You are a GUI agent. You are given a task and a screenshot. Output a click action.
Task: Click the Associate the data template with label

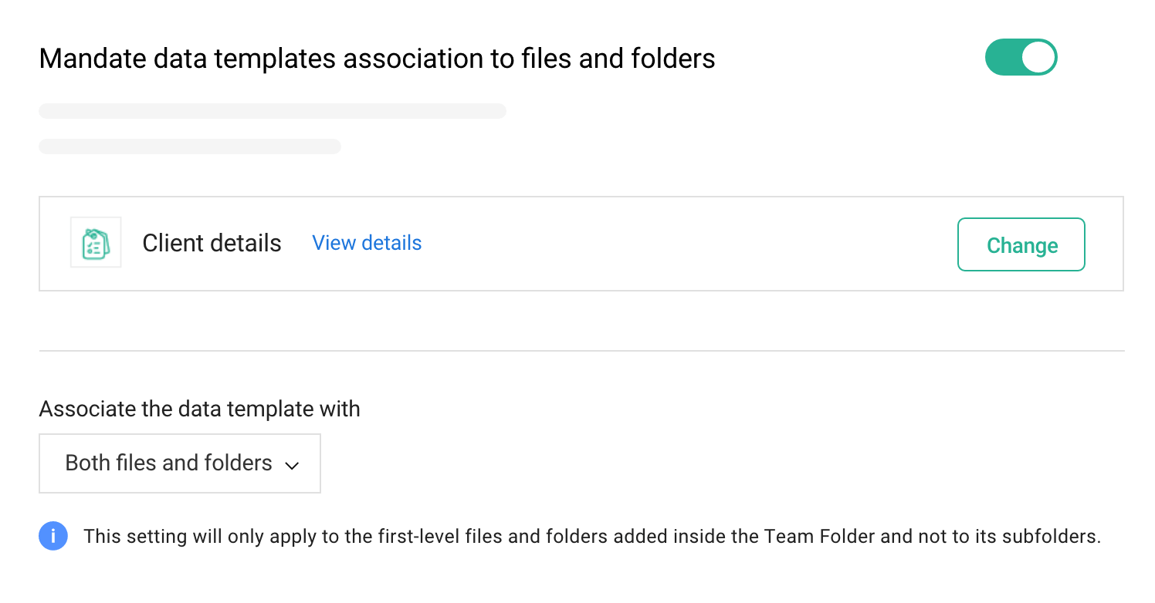pos(199,409)
